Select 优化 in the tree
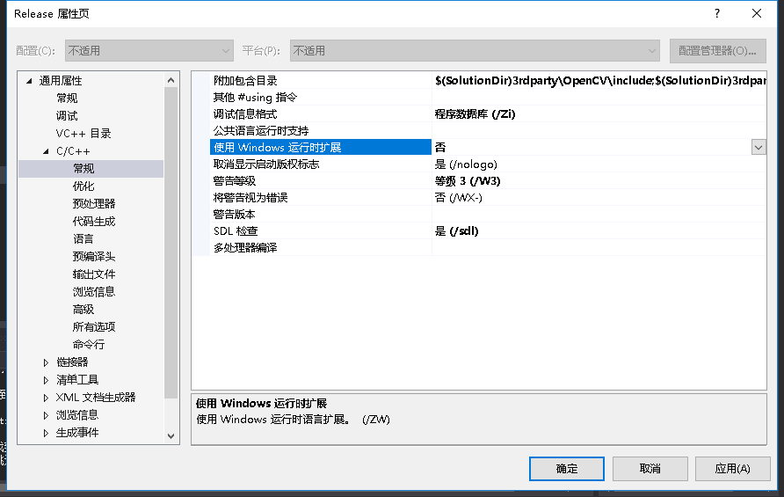Viewport: 784px width, 497px height. [x=83, y=186]
